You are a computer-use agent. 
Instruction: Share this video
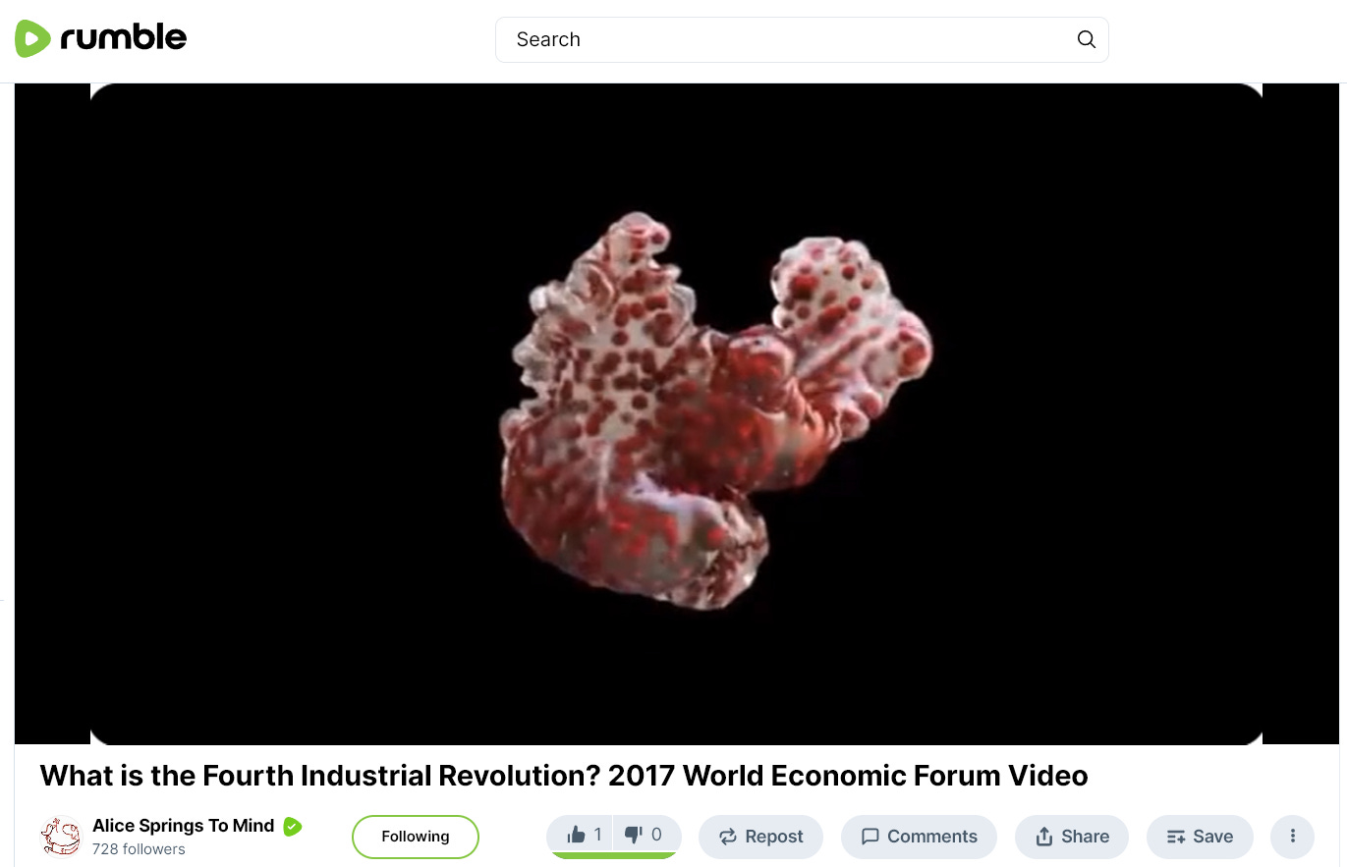coord(1072,837)
